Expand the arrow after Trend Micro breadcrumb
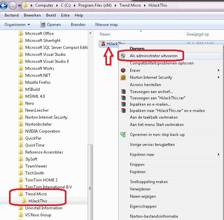Viewport: 224px width, 220px height. click(x=145, y=5)
